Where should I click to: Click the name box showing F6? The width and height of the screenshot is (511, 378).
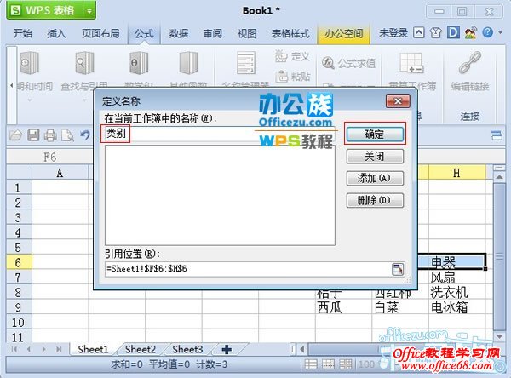pos(50,157)
